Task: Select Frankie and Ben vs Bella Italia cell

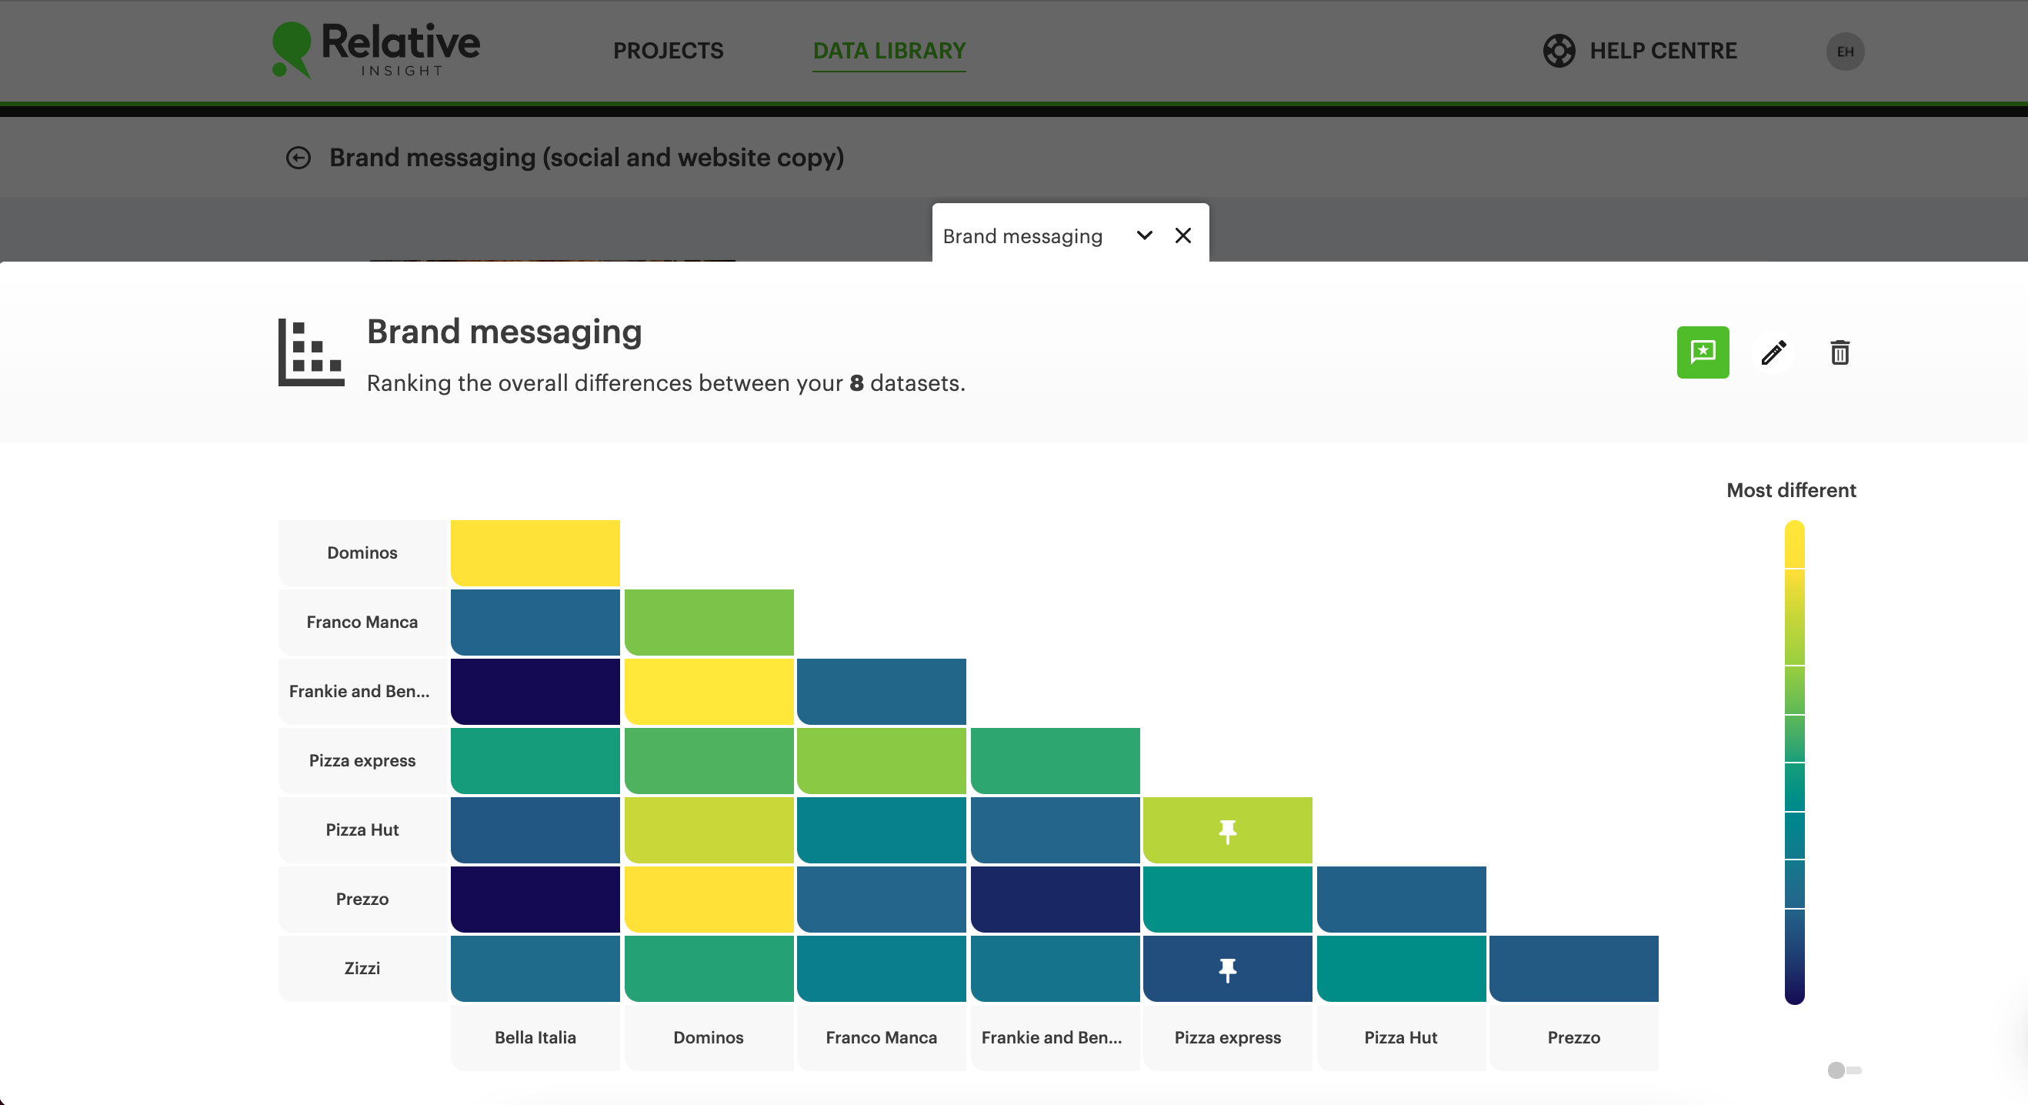Action: point(535,692)
